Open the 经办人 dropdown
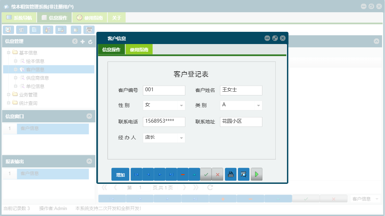The image size is (385, 216). tap(182, 138)
